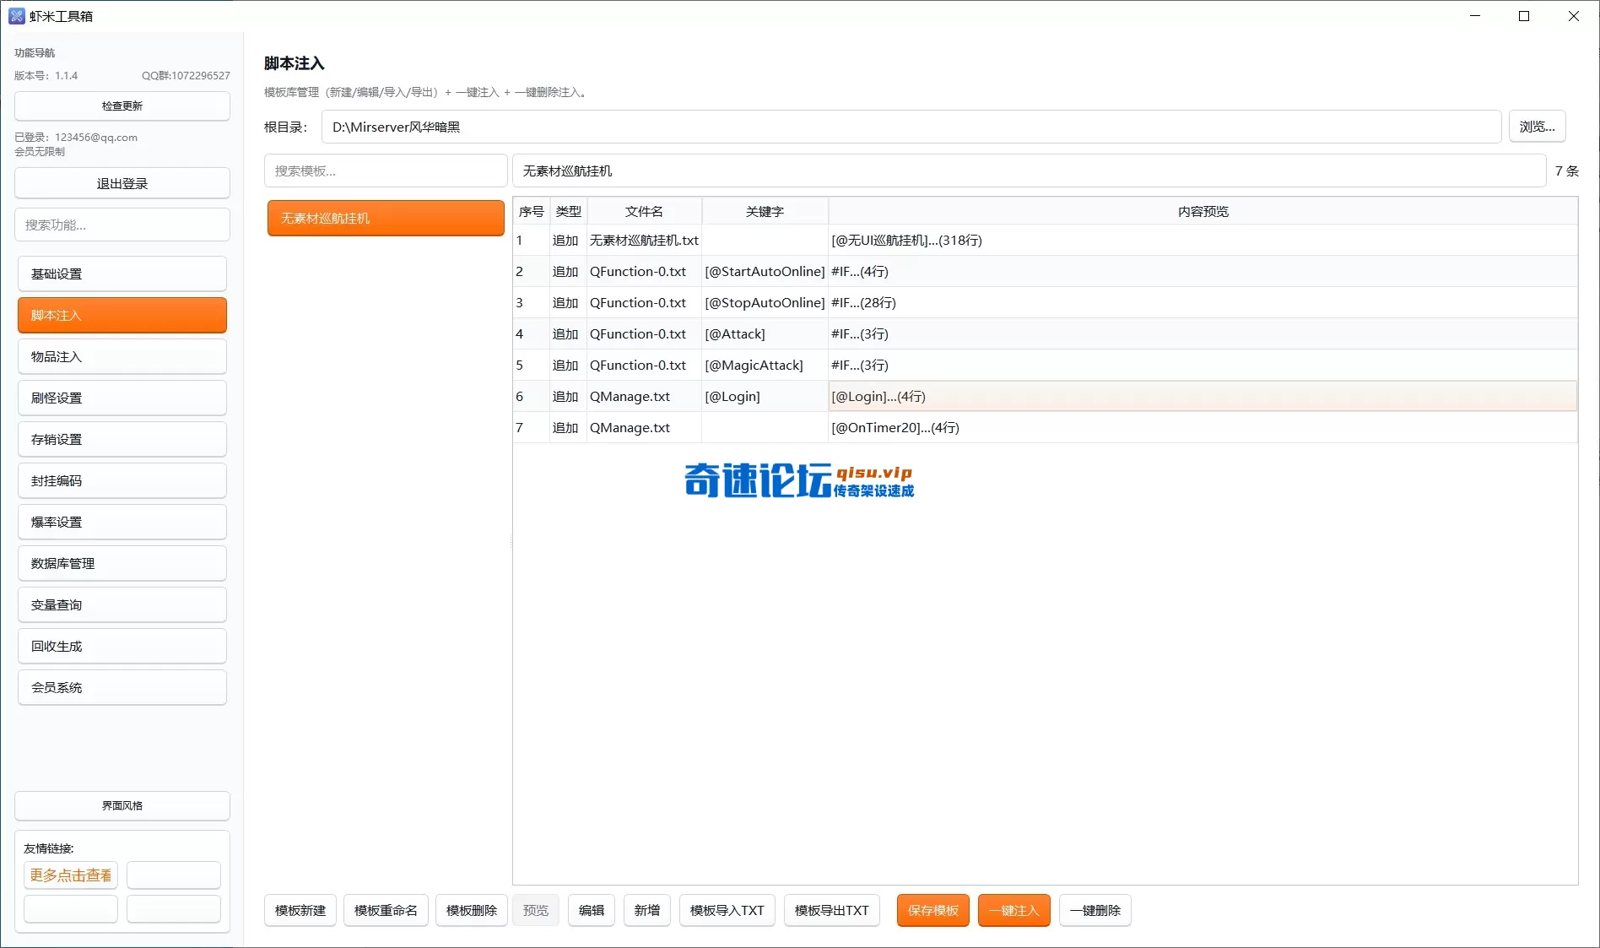
Task: Click 保存模板 to save the template
Action: click(932, 910)
